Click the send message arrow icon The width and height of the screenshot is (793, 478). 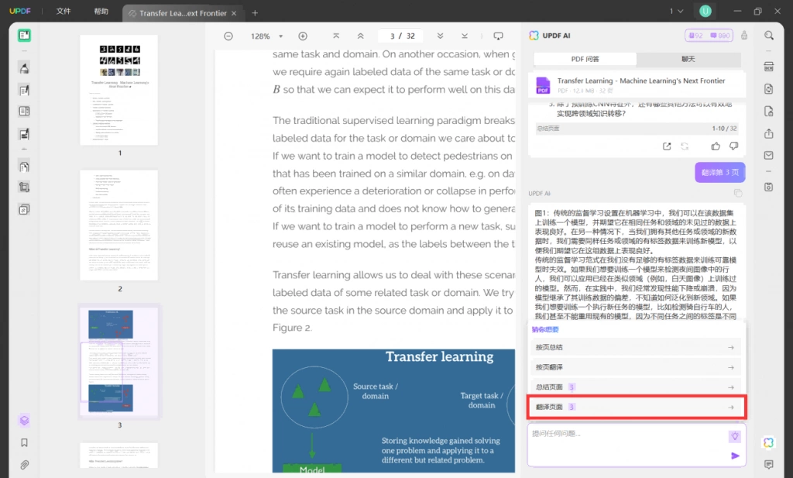(735, 456)
